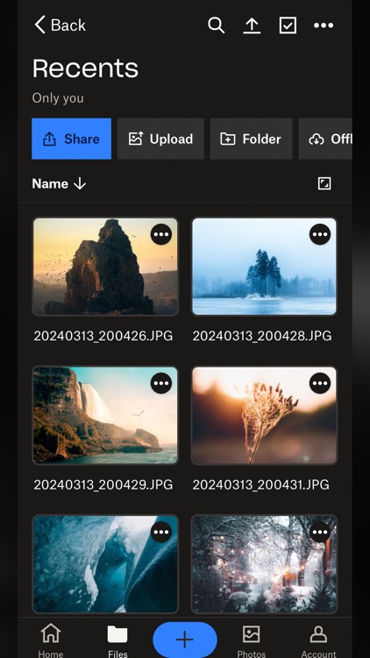Open the blue ice cave thumbnail
This screenshot has height=658, width=370.
tap(105, 564)
